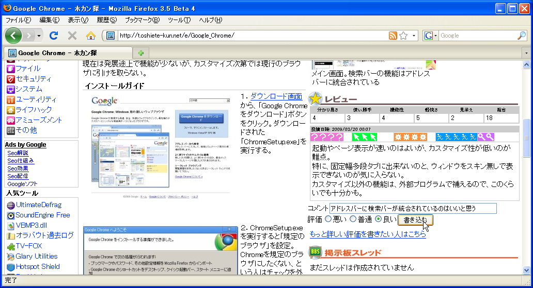
Task: Open the Seo配信 ad link
Action: click(18, 176)
